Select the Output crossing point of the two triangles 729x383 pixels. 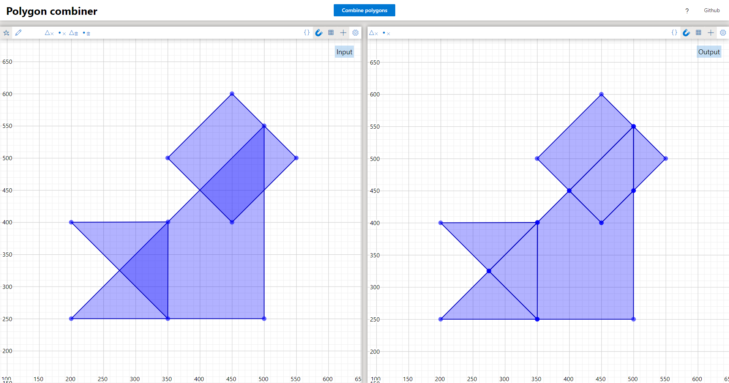pyautogui.click(x=489, y=271)
